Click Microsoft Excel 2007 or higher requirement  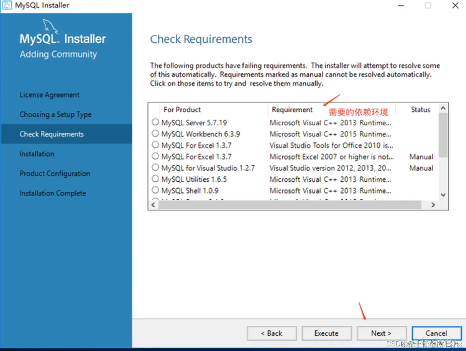coord(331,157)
